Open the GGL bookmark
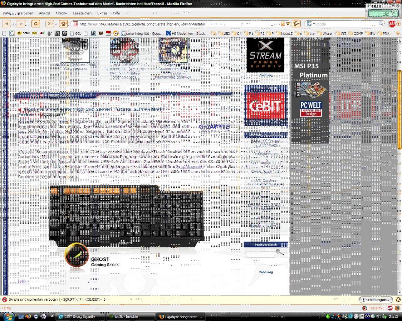This screenshot has width=402, height=321. point(76,33)
